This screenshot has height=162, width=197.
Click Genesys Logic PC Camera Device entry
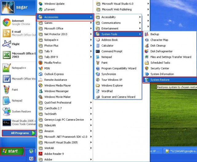65,119
